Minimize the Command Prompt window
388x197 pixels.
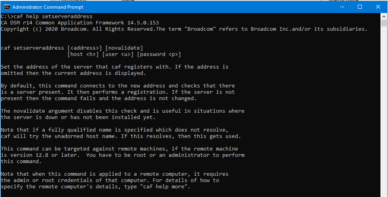coord(341,7)
